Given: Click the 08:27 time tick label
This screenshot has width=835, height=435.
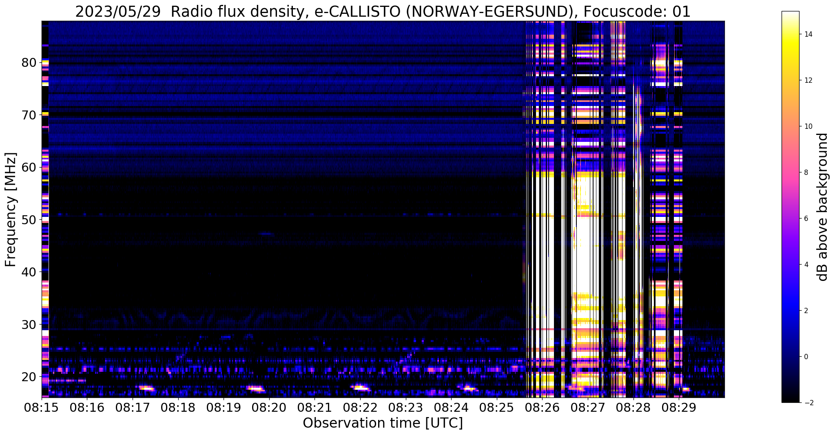Looking at the screenshot, I should coord(587,408).
